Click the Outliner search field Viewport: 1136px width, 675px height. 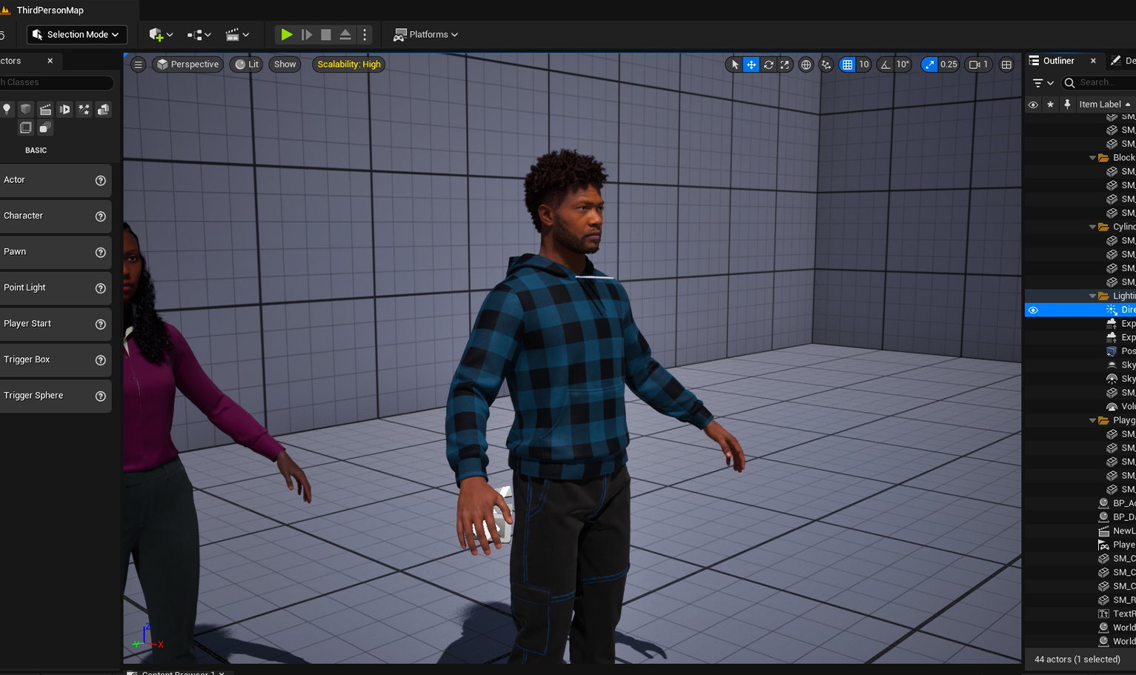coord(1100,83)
